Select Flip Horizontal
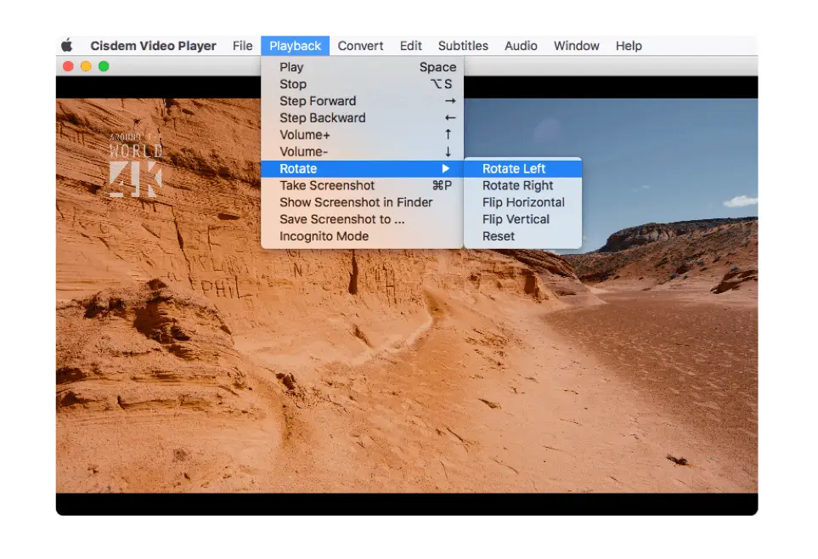 pyautogui.click(x=522, y=202)
